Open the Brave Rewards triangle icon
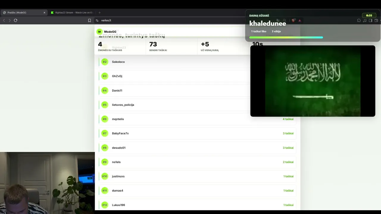The height and width of the screenshot is (214, 381). click(300, 21)
